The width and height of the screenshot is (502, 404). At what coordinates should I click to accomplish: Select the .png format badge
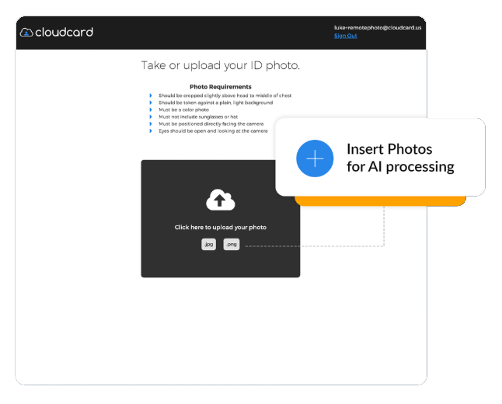tap(232, 244)
